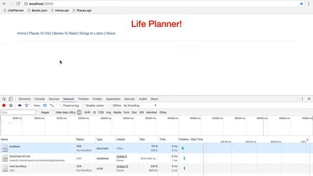This screenshot has width=313, height=176.
Task: Open (index):4 initiator link
Action: click(122, 156)
